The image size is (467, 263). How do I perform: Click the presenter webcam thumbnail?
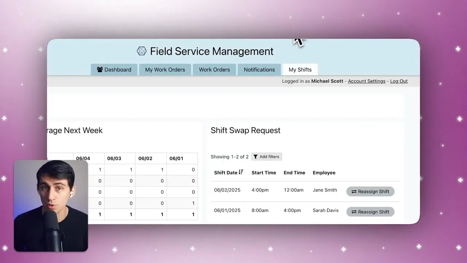(x=51, y=206)
